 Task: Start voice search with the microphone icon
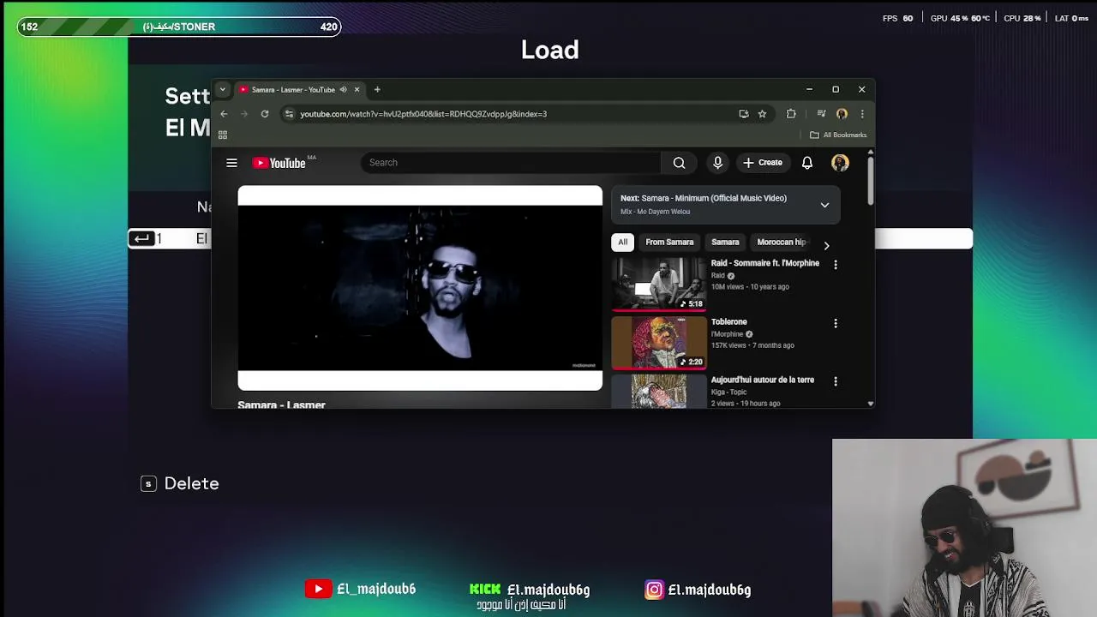718,163
